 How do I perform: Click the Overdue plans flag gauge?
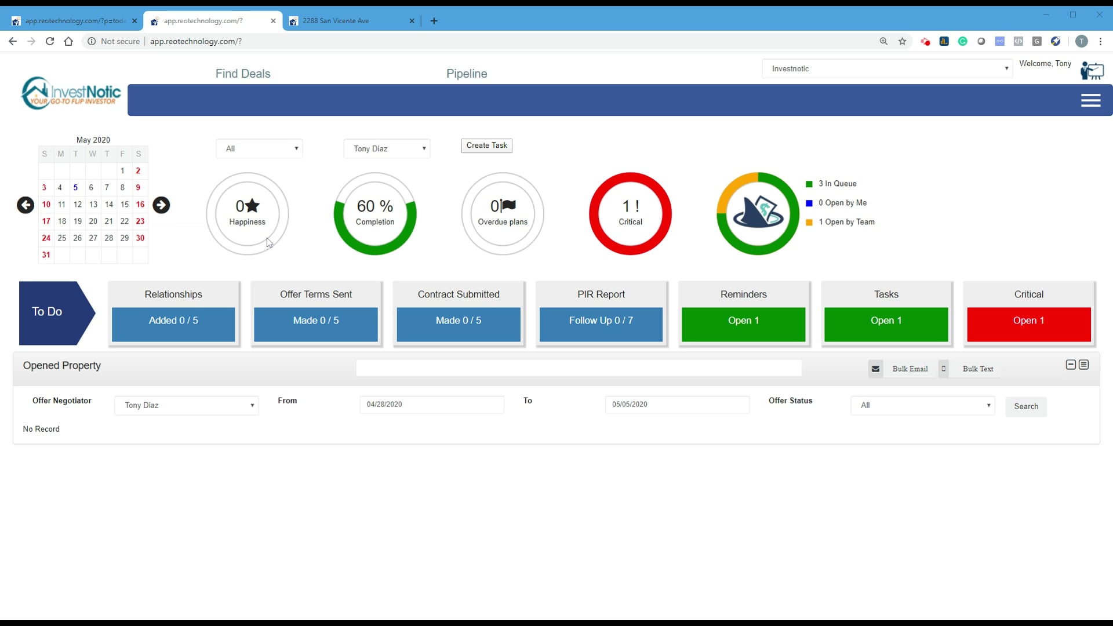coord(503,213)
